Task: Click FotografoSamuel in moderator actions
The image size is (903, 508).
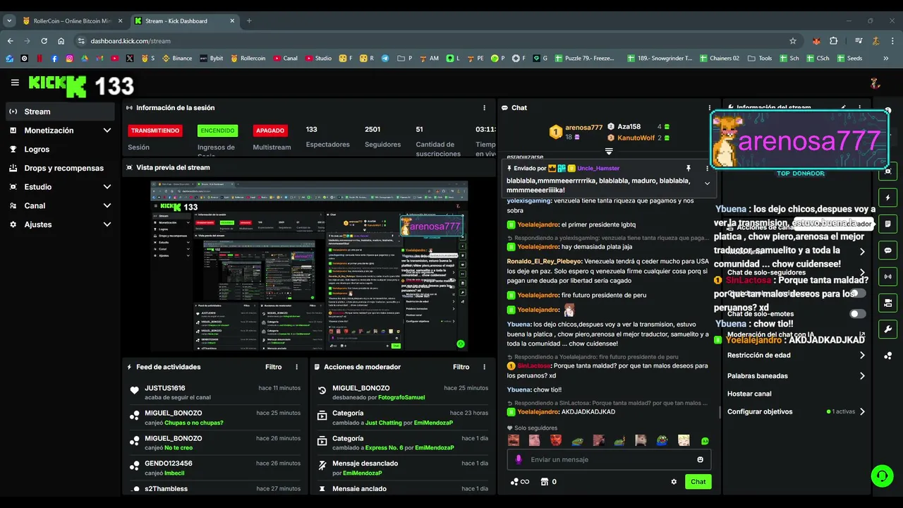Action: 401,397
